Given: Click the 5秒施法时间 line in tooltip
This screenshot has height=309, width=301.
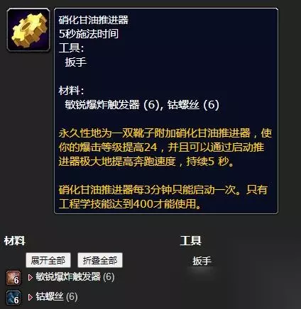Looking at the screenshot, I should [89, 34].
